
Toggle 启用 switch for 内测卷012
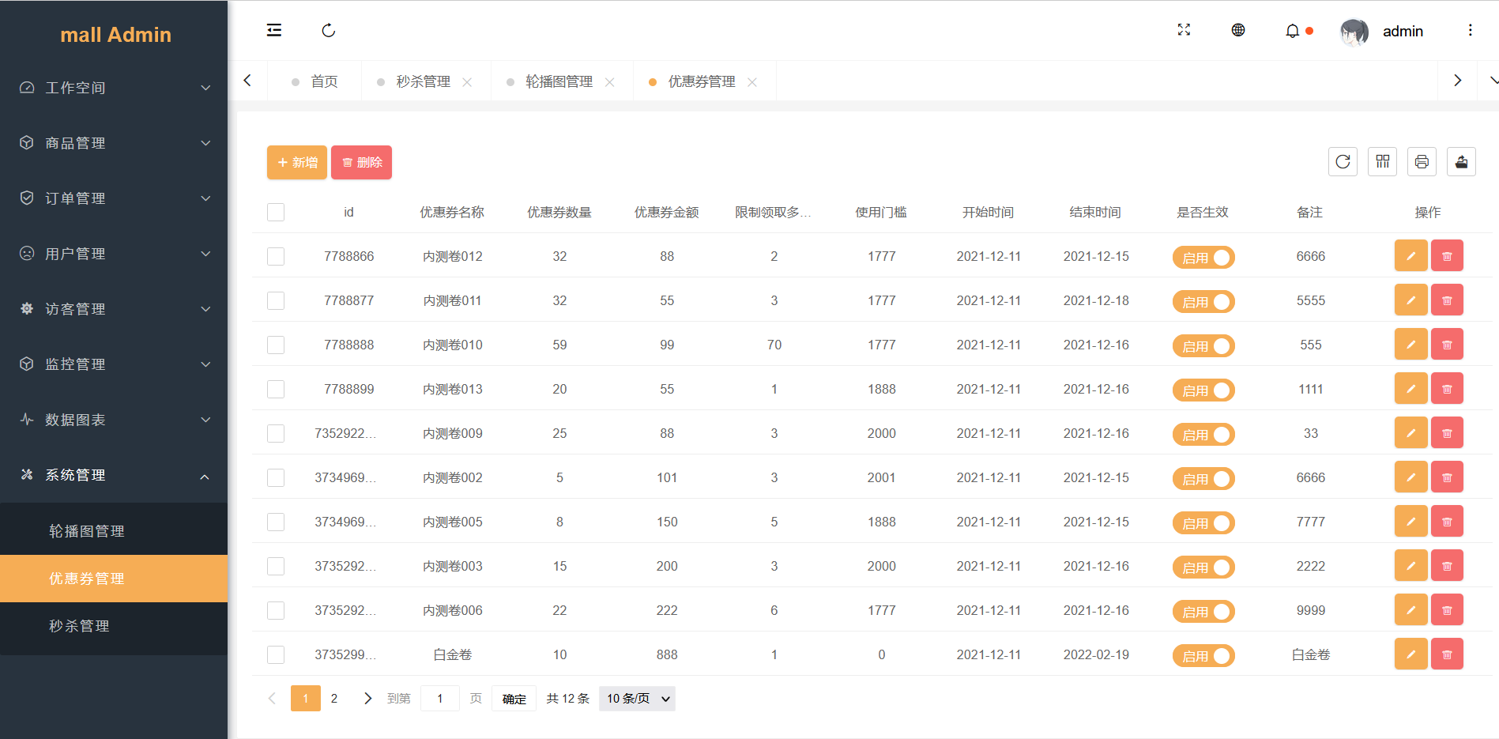tap(1203, 257)
